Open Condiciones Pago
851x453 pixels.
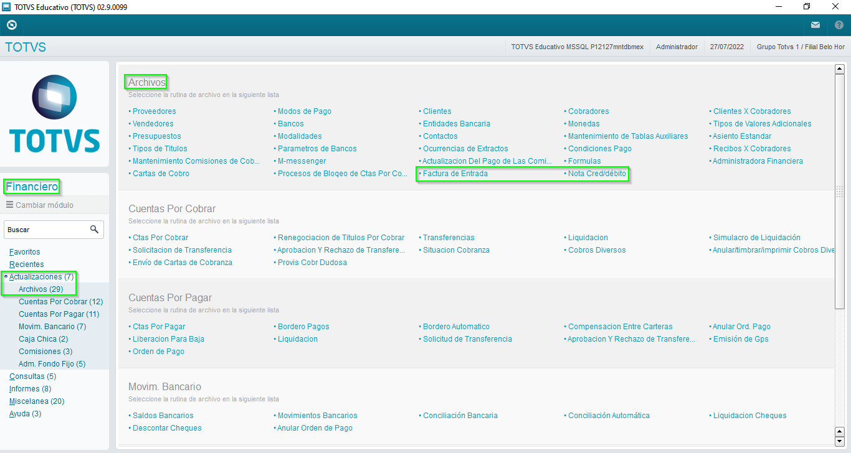(x=599, y=149)
